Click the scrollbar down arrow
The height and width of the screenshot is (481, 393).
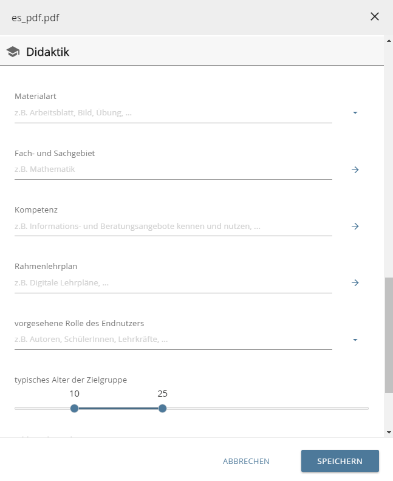pos(389,432)
